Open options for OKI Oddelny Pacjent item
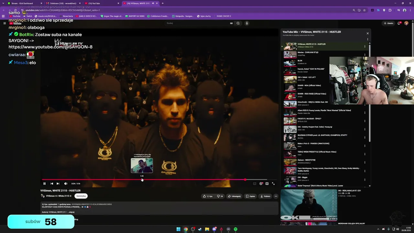Viewport: 414px width, 233px height. (365, 129)
